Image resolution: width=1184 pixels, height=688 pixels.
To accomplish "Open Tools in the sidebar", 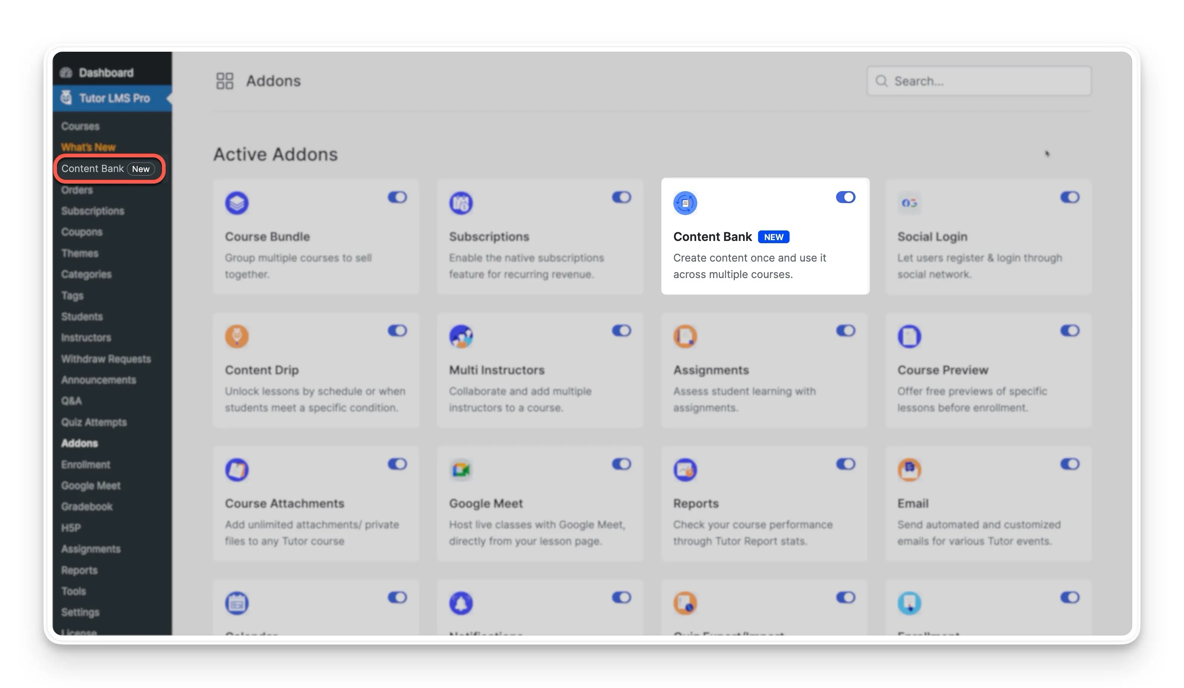I will coord(74,591).
